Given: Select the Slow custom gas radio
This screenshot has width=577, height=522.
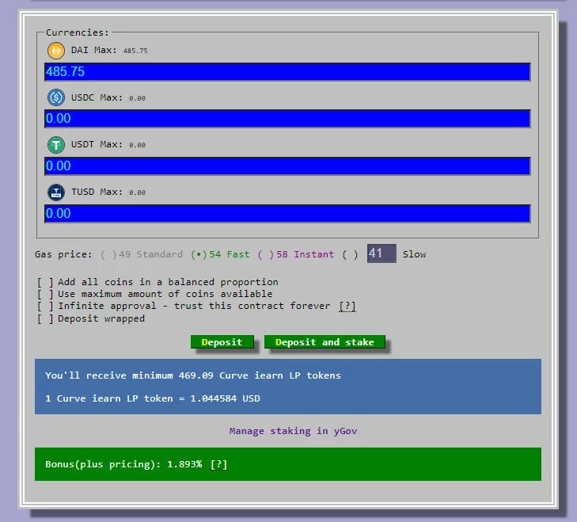Looking at the screenshot, I should (350, 255).
